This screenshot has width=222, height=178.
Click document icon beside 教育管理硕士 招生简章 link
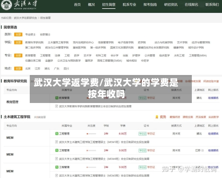pos(56,106)
